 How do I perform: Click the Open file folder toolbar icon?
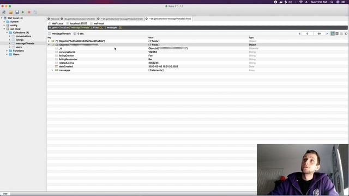[11, 12]
